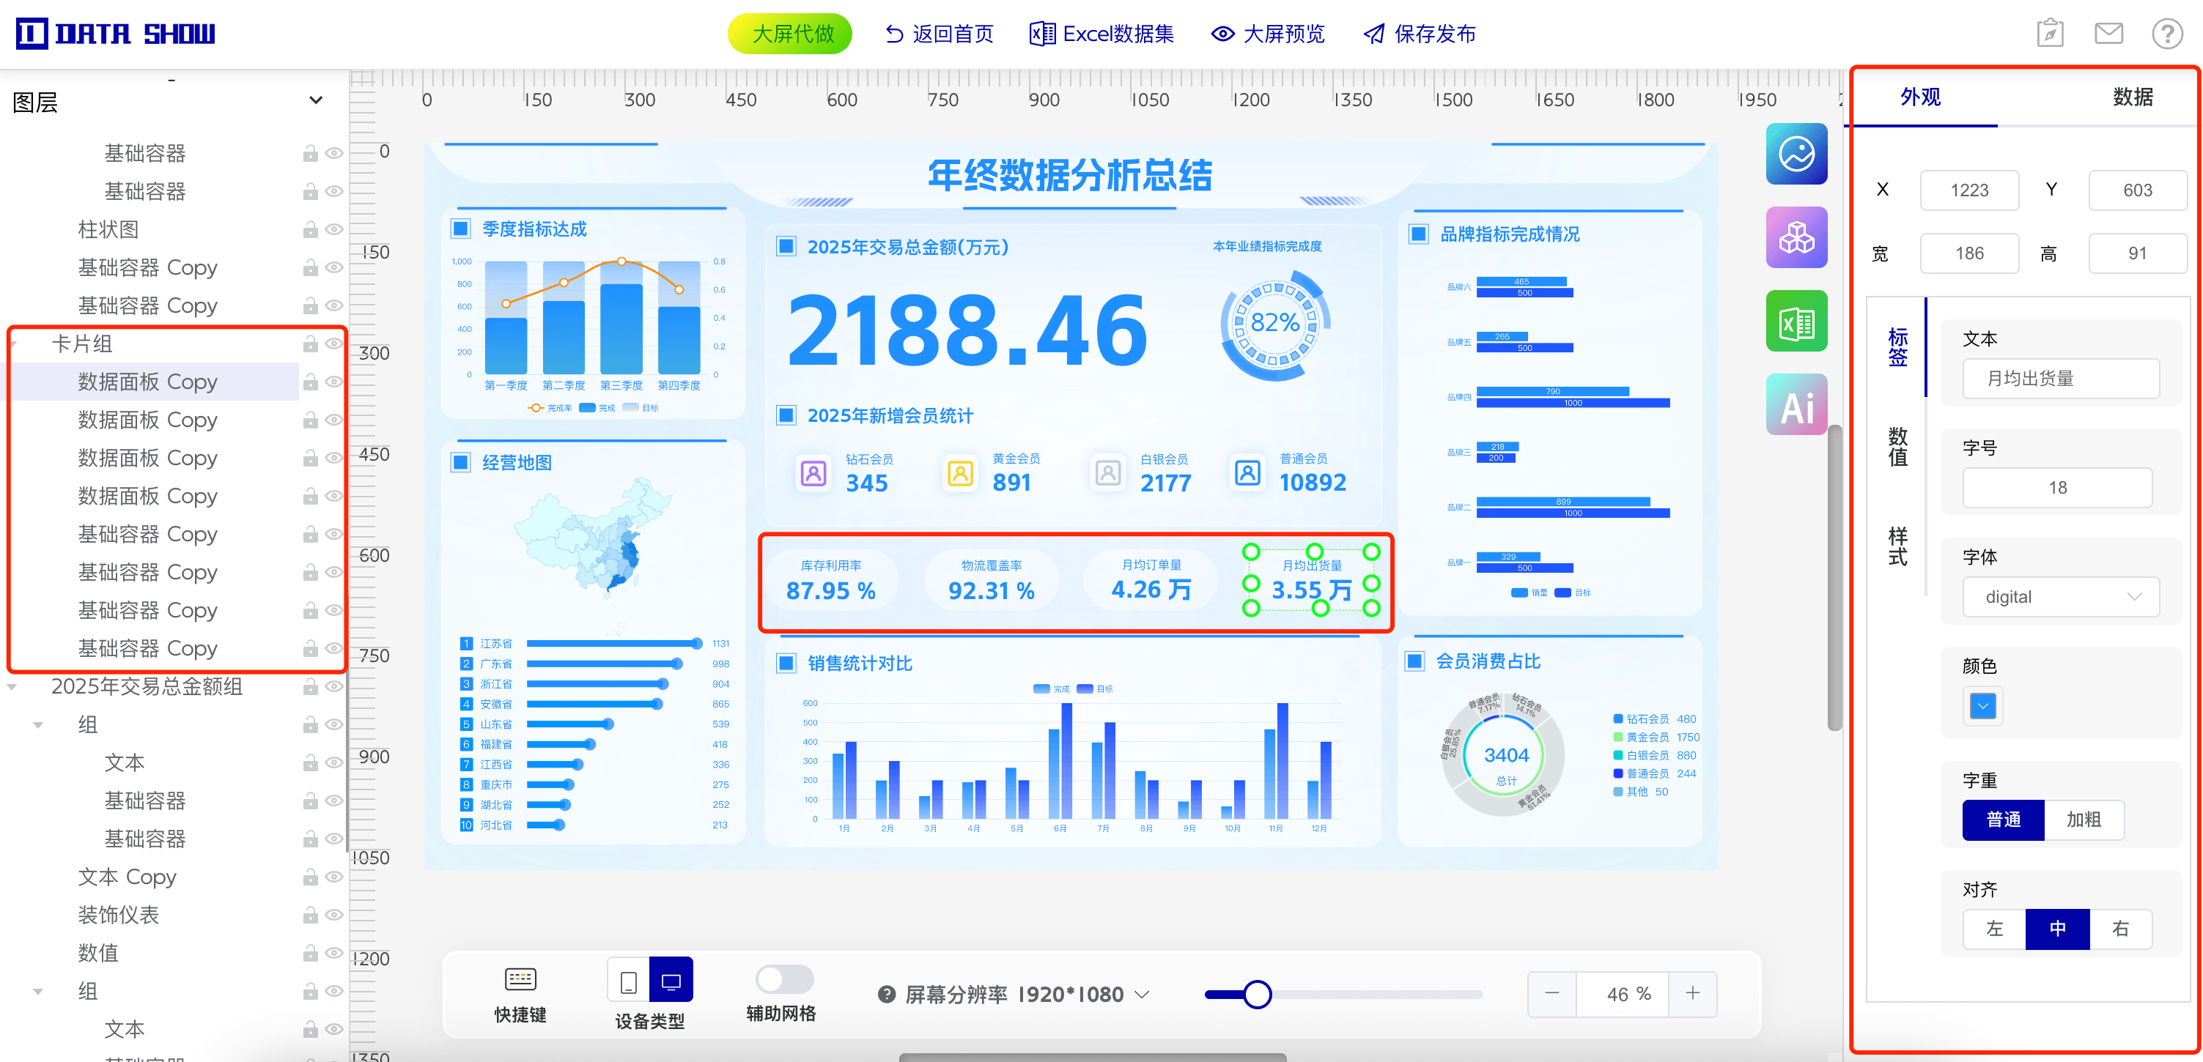Collapse the 图层 panel chevron
Viewport: 2203px width, 1062px height.
pos(316,101)
